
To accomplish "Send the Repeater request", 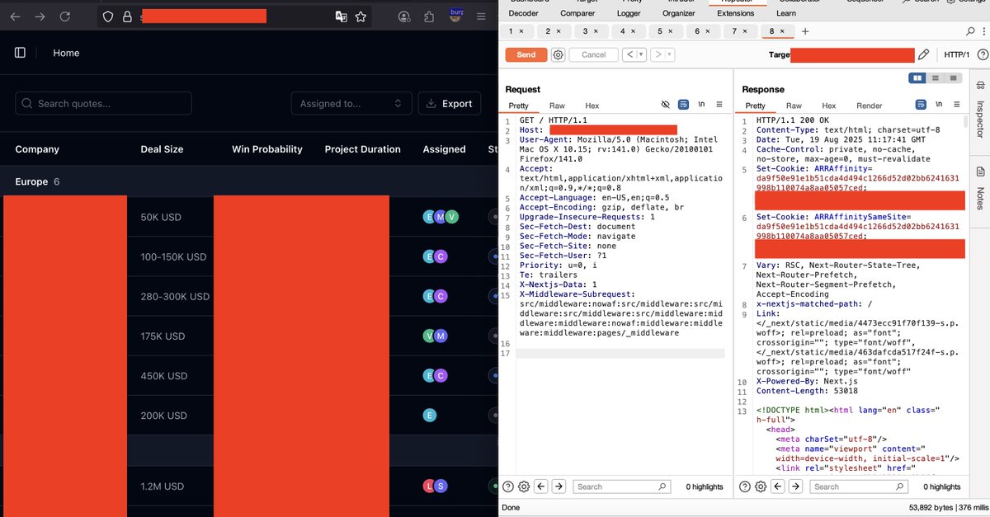I will tap(526, 54).
